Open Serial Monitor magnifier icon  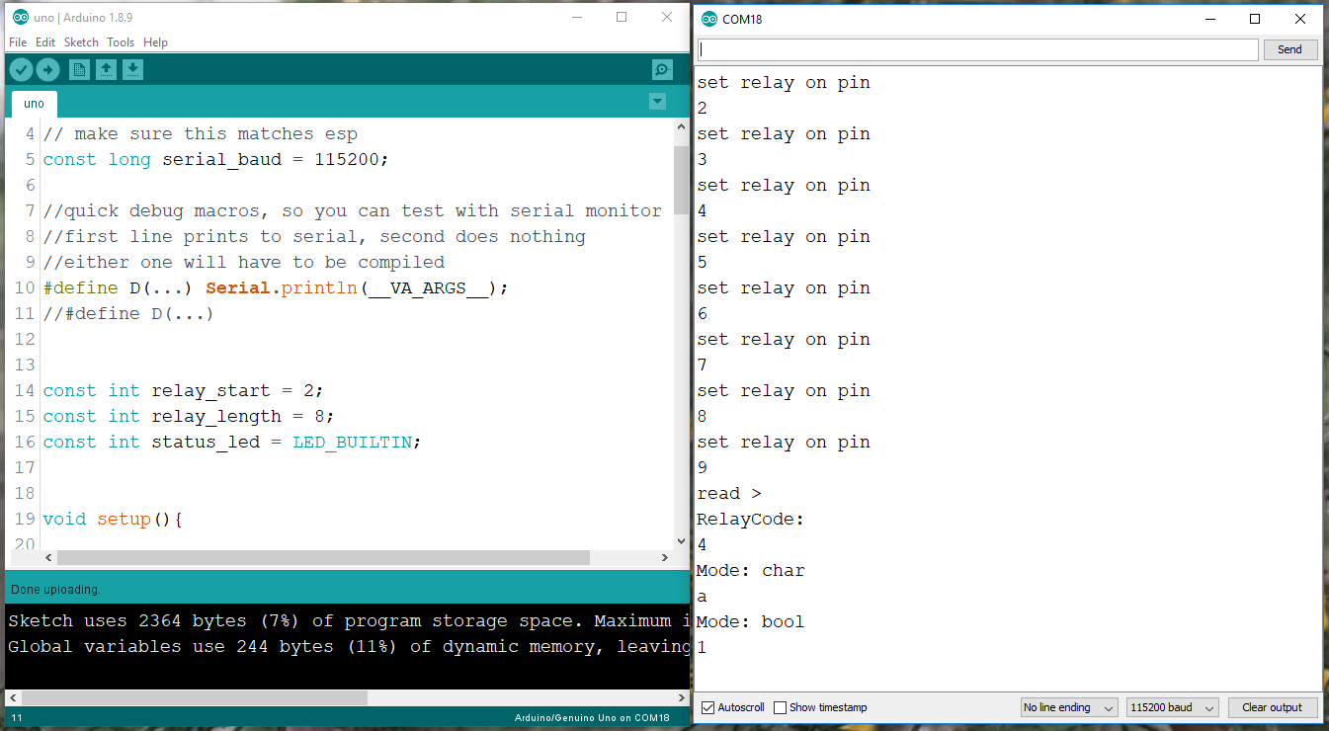(662, 69)
